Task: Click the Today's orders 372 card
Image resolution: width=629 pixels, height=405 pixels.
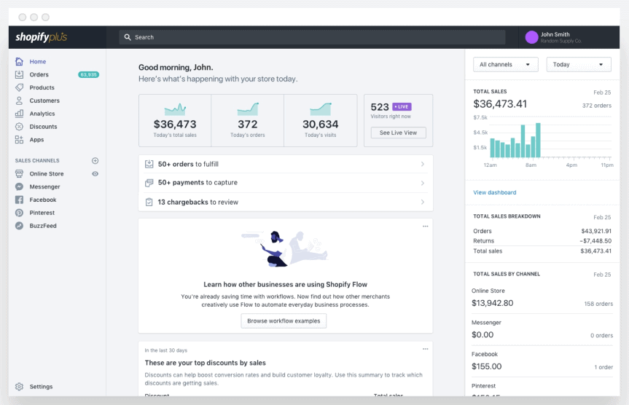Action: pos(248,120)
